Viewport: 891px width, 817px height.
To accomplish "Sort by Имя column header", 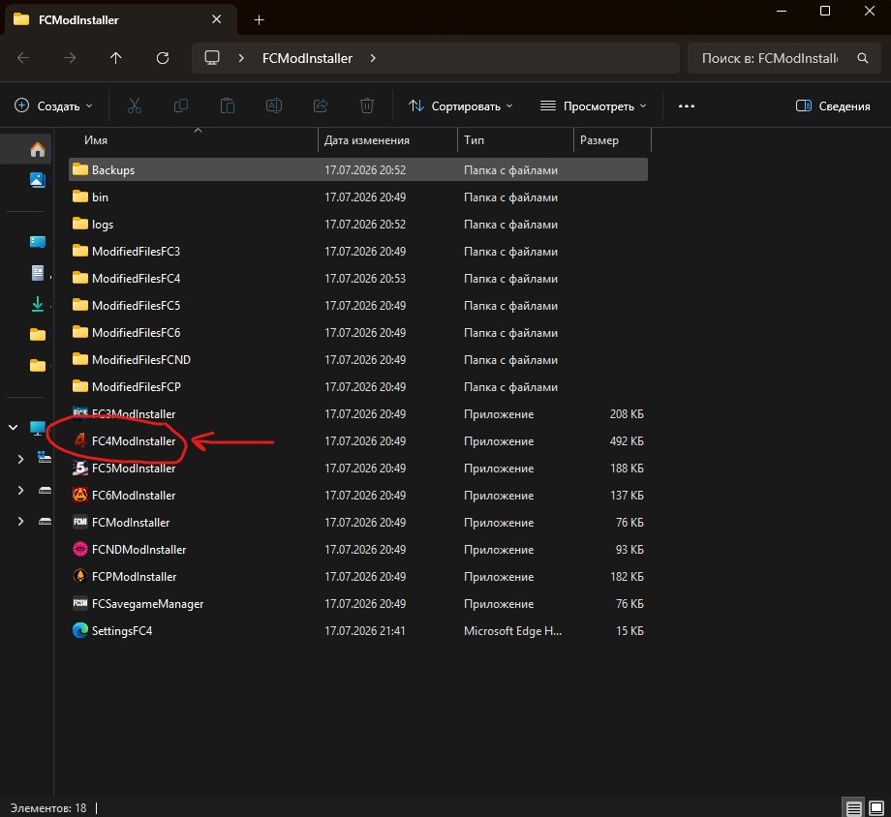I will [x=192, y=139].
